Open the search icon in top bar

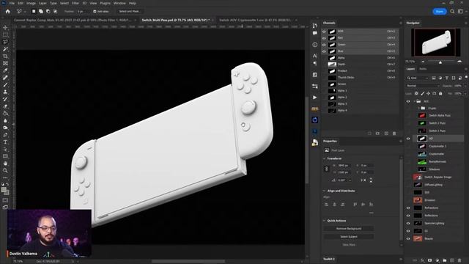(452, 12)
